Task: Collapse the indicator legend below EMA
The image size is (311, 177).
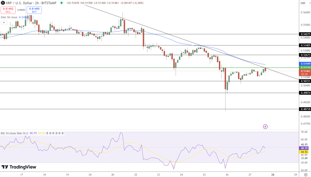Action: (x=3, y=22)
